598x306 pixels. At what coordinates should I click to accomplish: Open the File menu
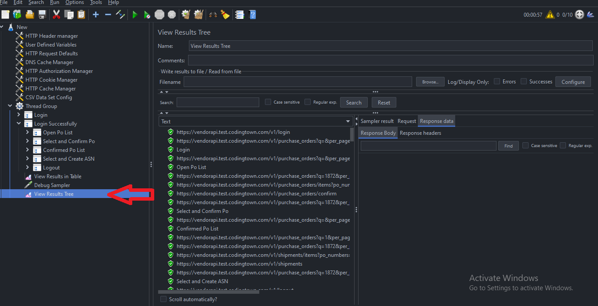coord(4,3)
